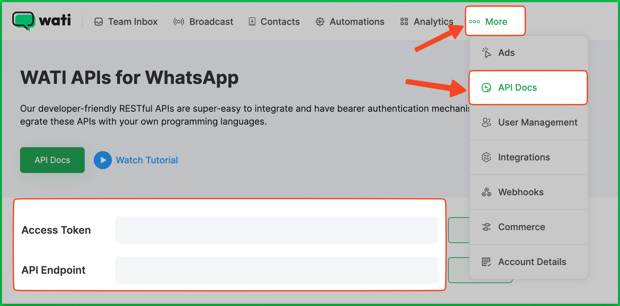The width and height of the screenshot is (620, 306).
Task: Click the API Endpoint field
Action: pyautogui.click(x=276, y=270)
